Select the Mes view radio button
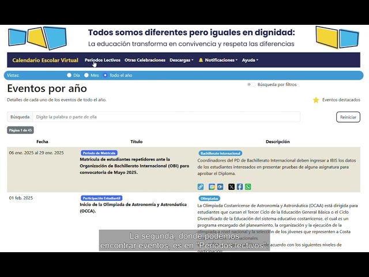369x277 pixels. point(86,75)
